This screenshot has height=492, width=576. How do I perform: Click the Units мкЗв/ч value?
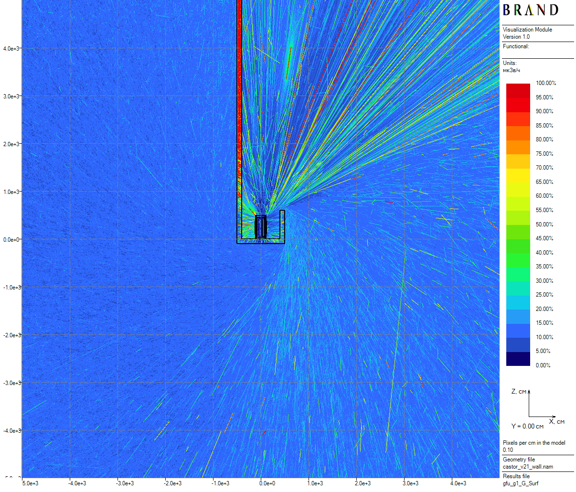(x=512, y=70)
